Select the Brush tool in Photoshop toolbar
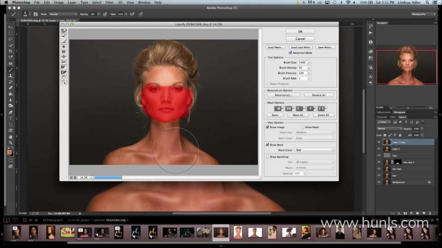 click(11, 70)
